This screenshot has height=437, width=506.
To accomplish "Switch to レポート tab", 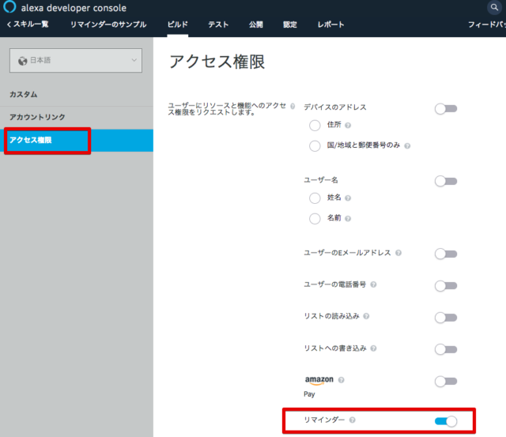I will 330,24.
